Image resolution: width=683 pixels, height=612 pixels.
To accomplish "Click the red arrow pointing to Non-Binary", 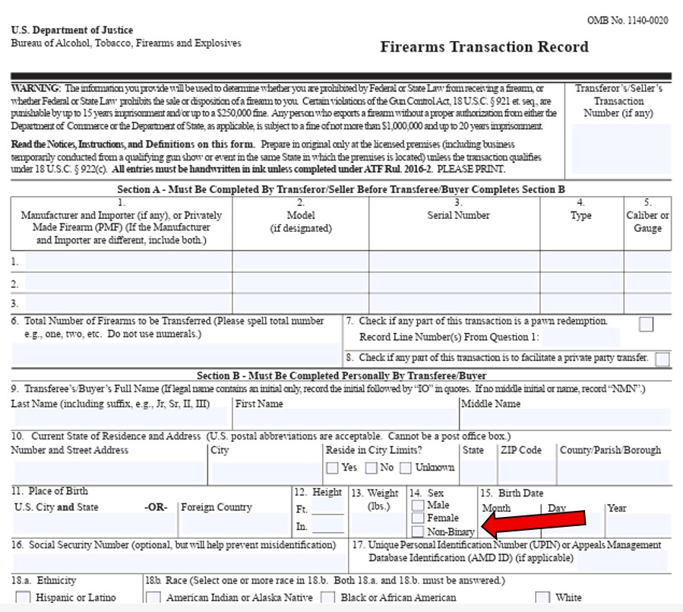I will pyautogui.click(x=534, y=524).
